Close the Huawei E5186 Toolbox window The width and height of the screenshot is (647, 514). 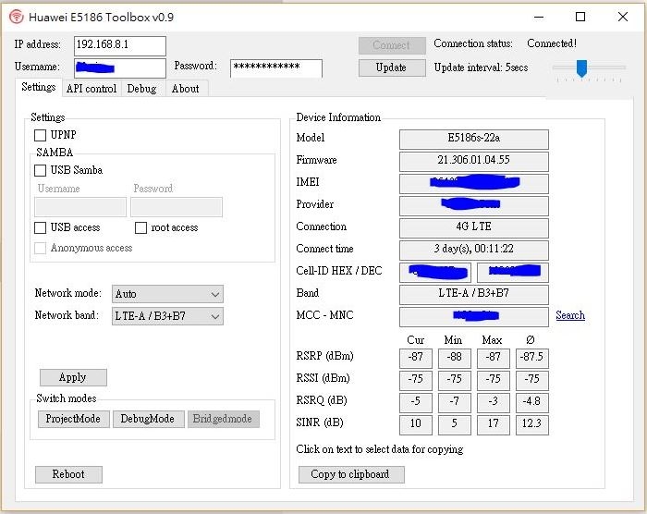(623, 17)
